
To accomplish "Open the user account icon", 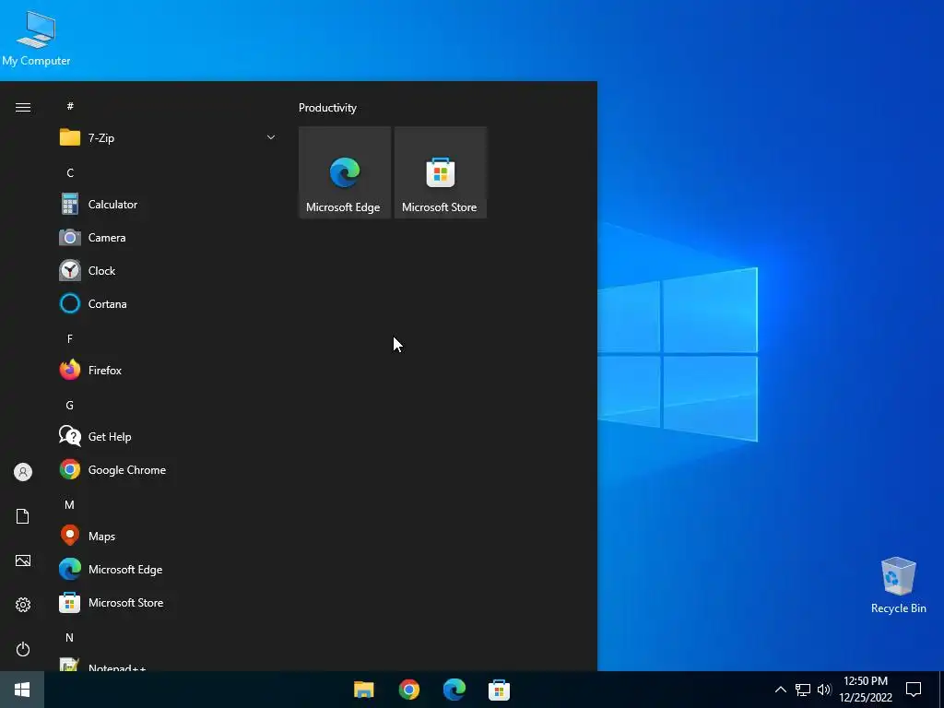I will click(x=23, y=472).
